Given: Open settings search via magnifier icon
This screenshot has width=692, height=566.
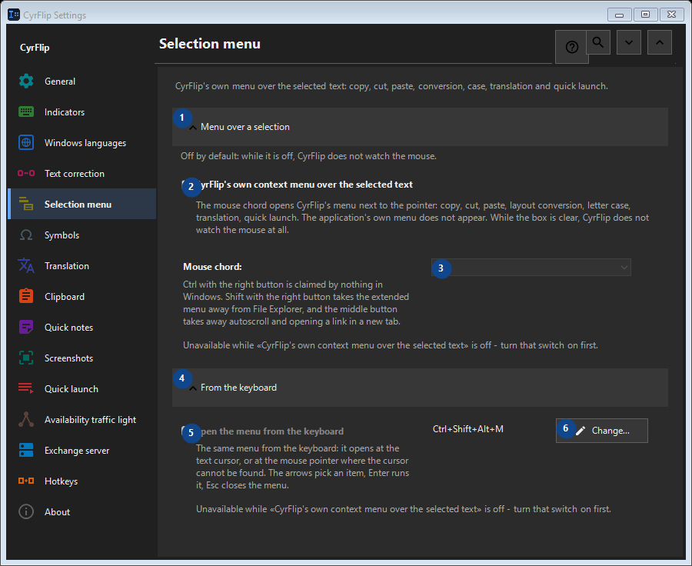Looking at the screenshot, I should click(598, 42).
